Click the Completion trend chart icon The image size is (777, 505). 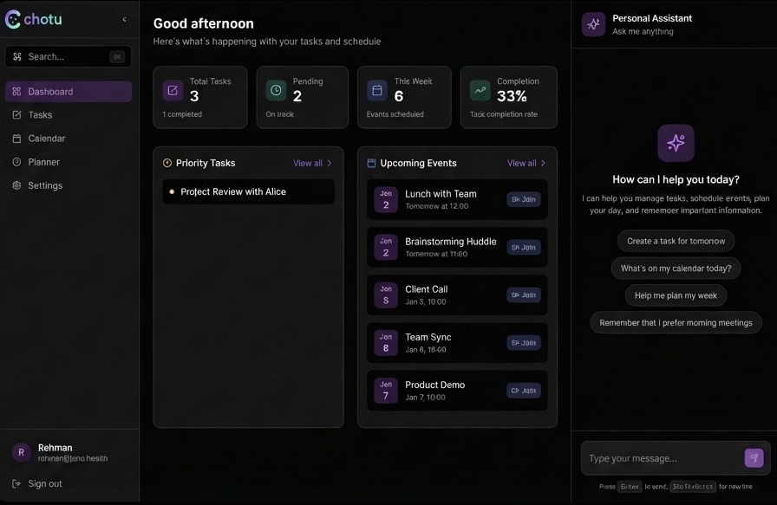tap(479, 89)
